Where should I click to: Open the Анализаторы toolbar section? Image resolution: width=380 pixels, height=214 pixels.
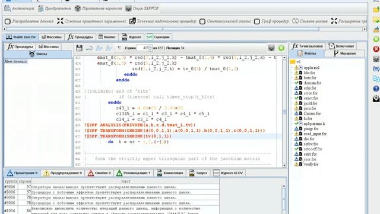(20, 8)
